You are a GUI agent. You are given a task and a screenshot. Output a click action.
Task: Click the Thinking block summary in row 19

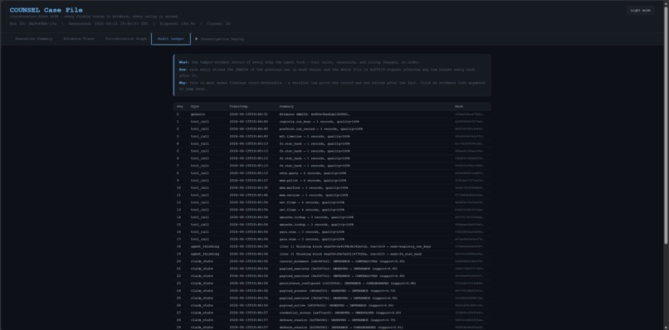click(x=350, y=254)
